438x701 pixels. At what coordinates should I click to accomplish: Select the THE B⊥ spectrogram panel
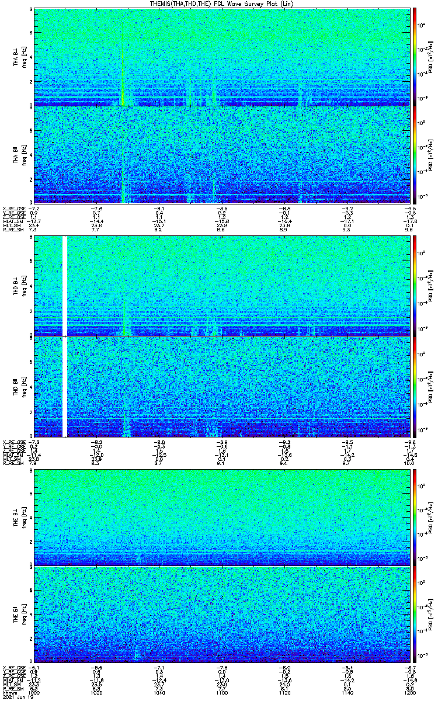click(221, 518)
